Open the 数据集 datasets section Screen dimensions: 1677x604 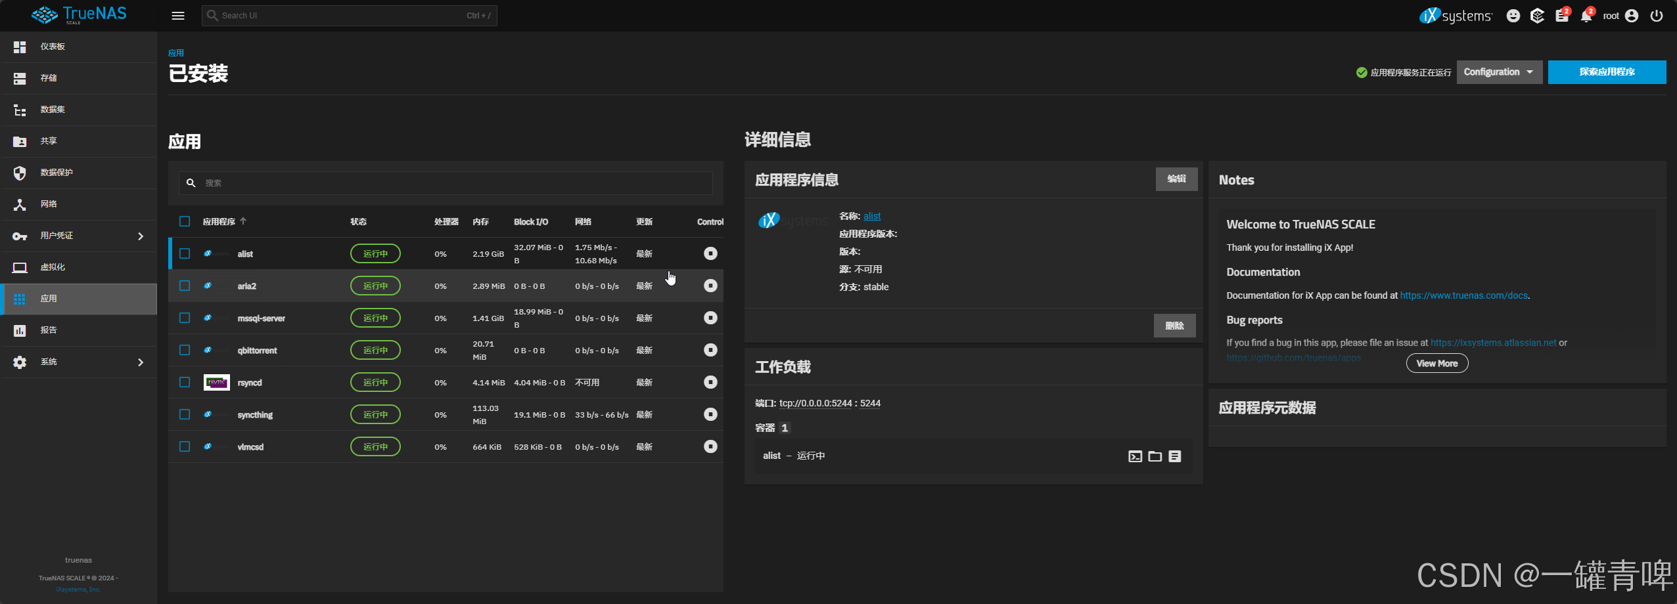click(x=51, y=110)
